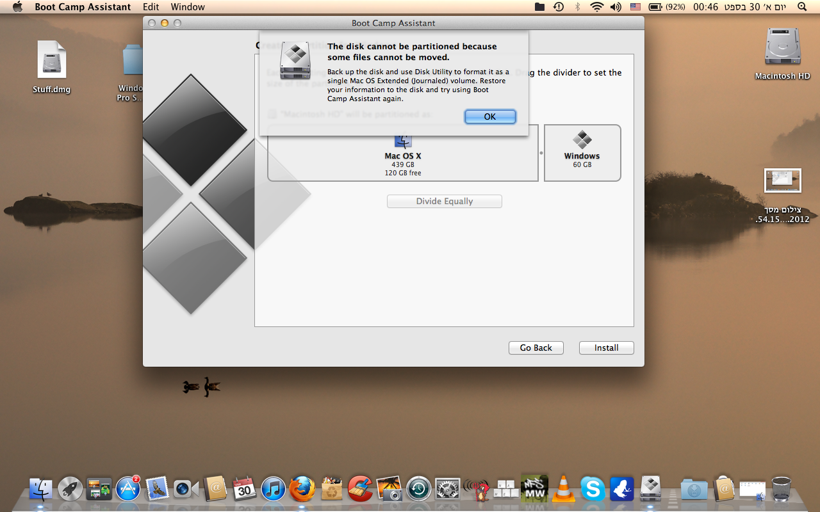Open the Window menu

pyautogui.click(x=188, y=7)
